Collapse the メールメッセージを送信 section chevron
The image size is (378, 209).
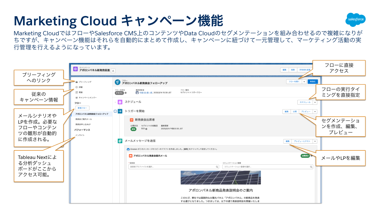(115, 141)
